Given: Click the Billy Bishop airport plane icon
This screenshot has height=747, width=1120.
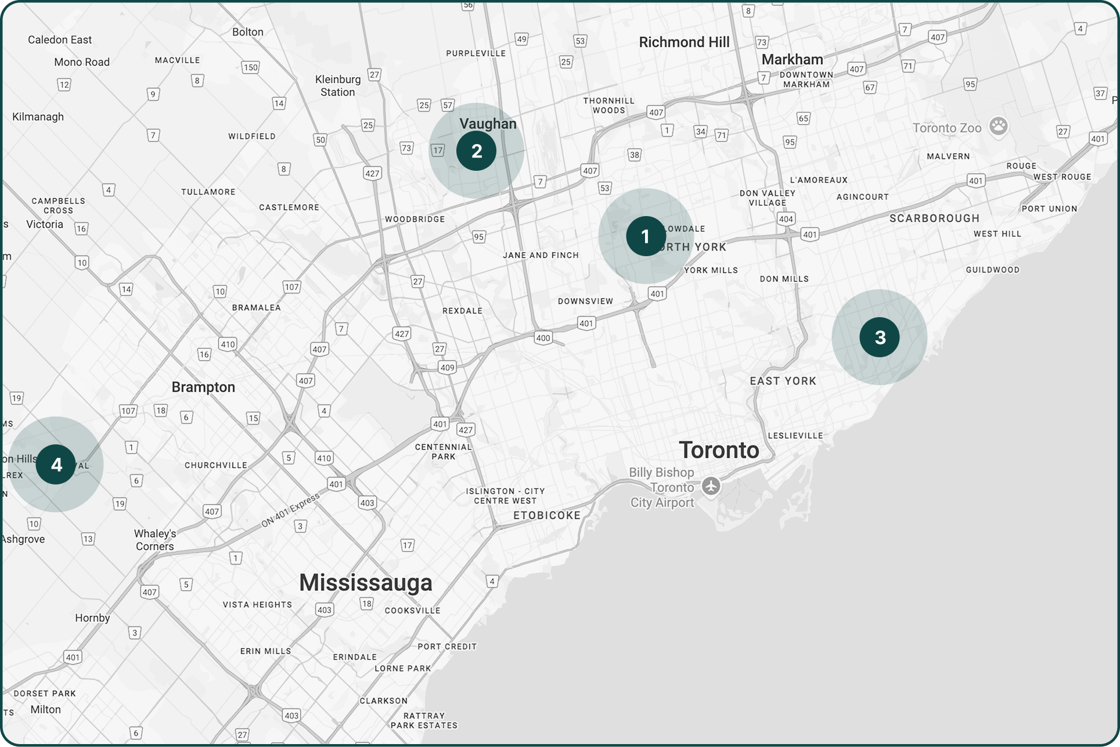Looking at the screenshot, I should [x=711, y=486].
